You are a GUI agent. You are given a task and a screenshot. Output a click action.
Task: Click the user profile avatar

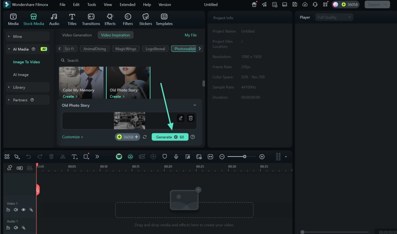(x=335, y=4)
